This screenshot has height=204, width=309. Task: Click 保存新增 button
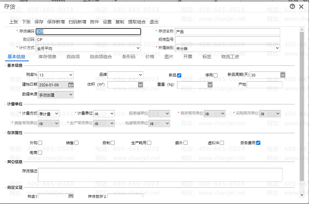click(x=56, y=22)
